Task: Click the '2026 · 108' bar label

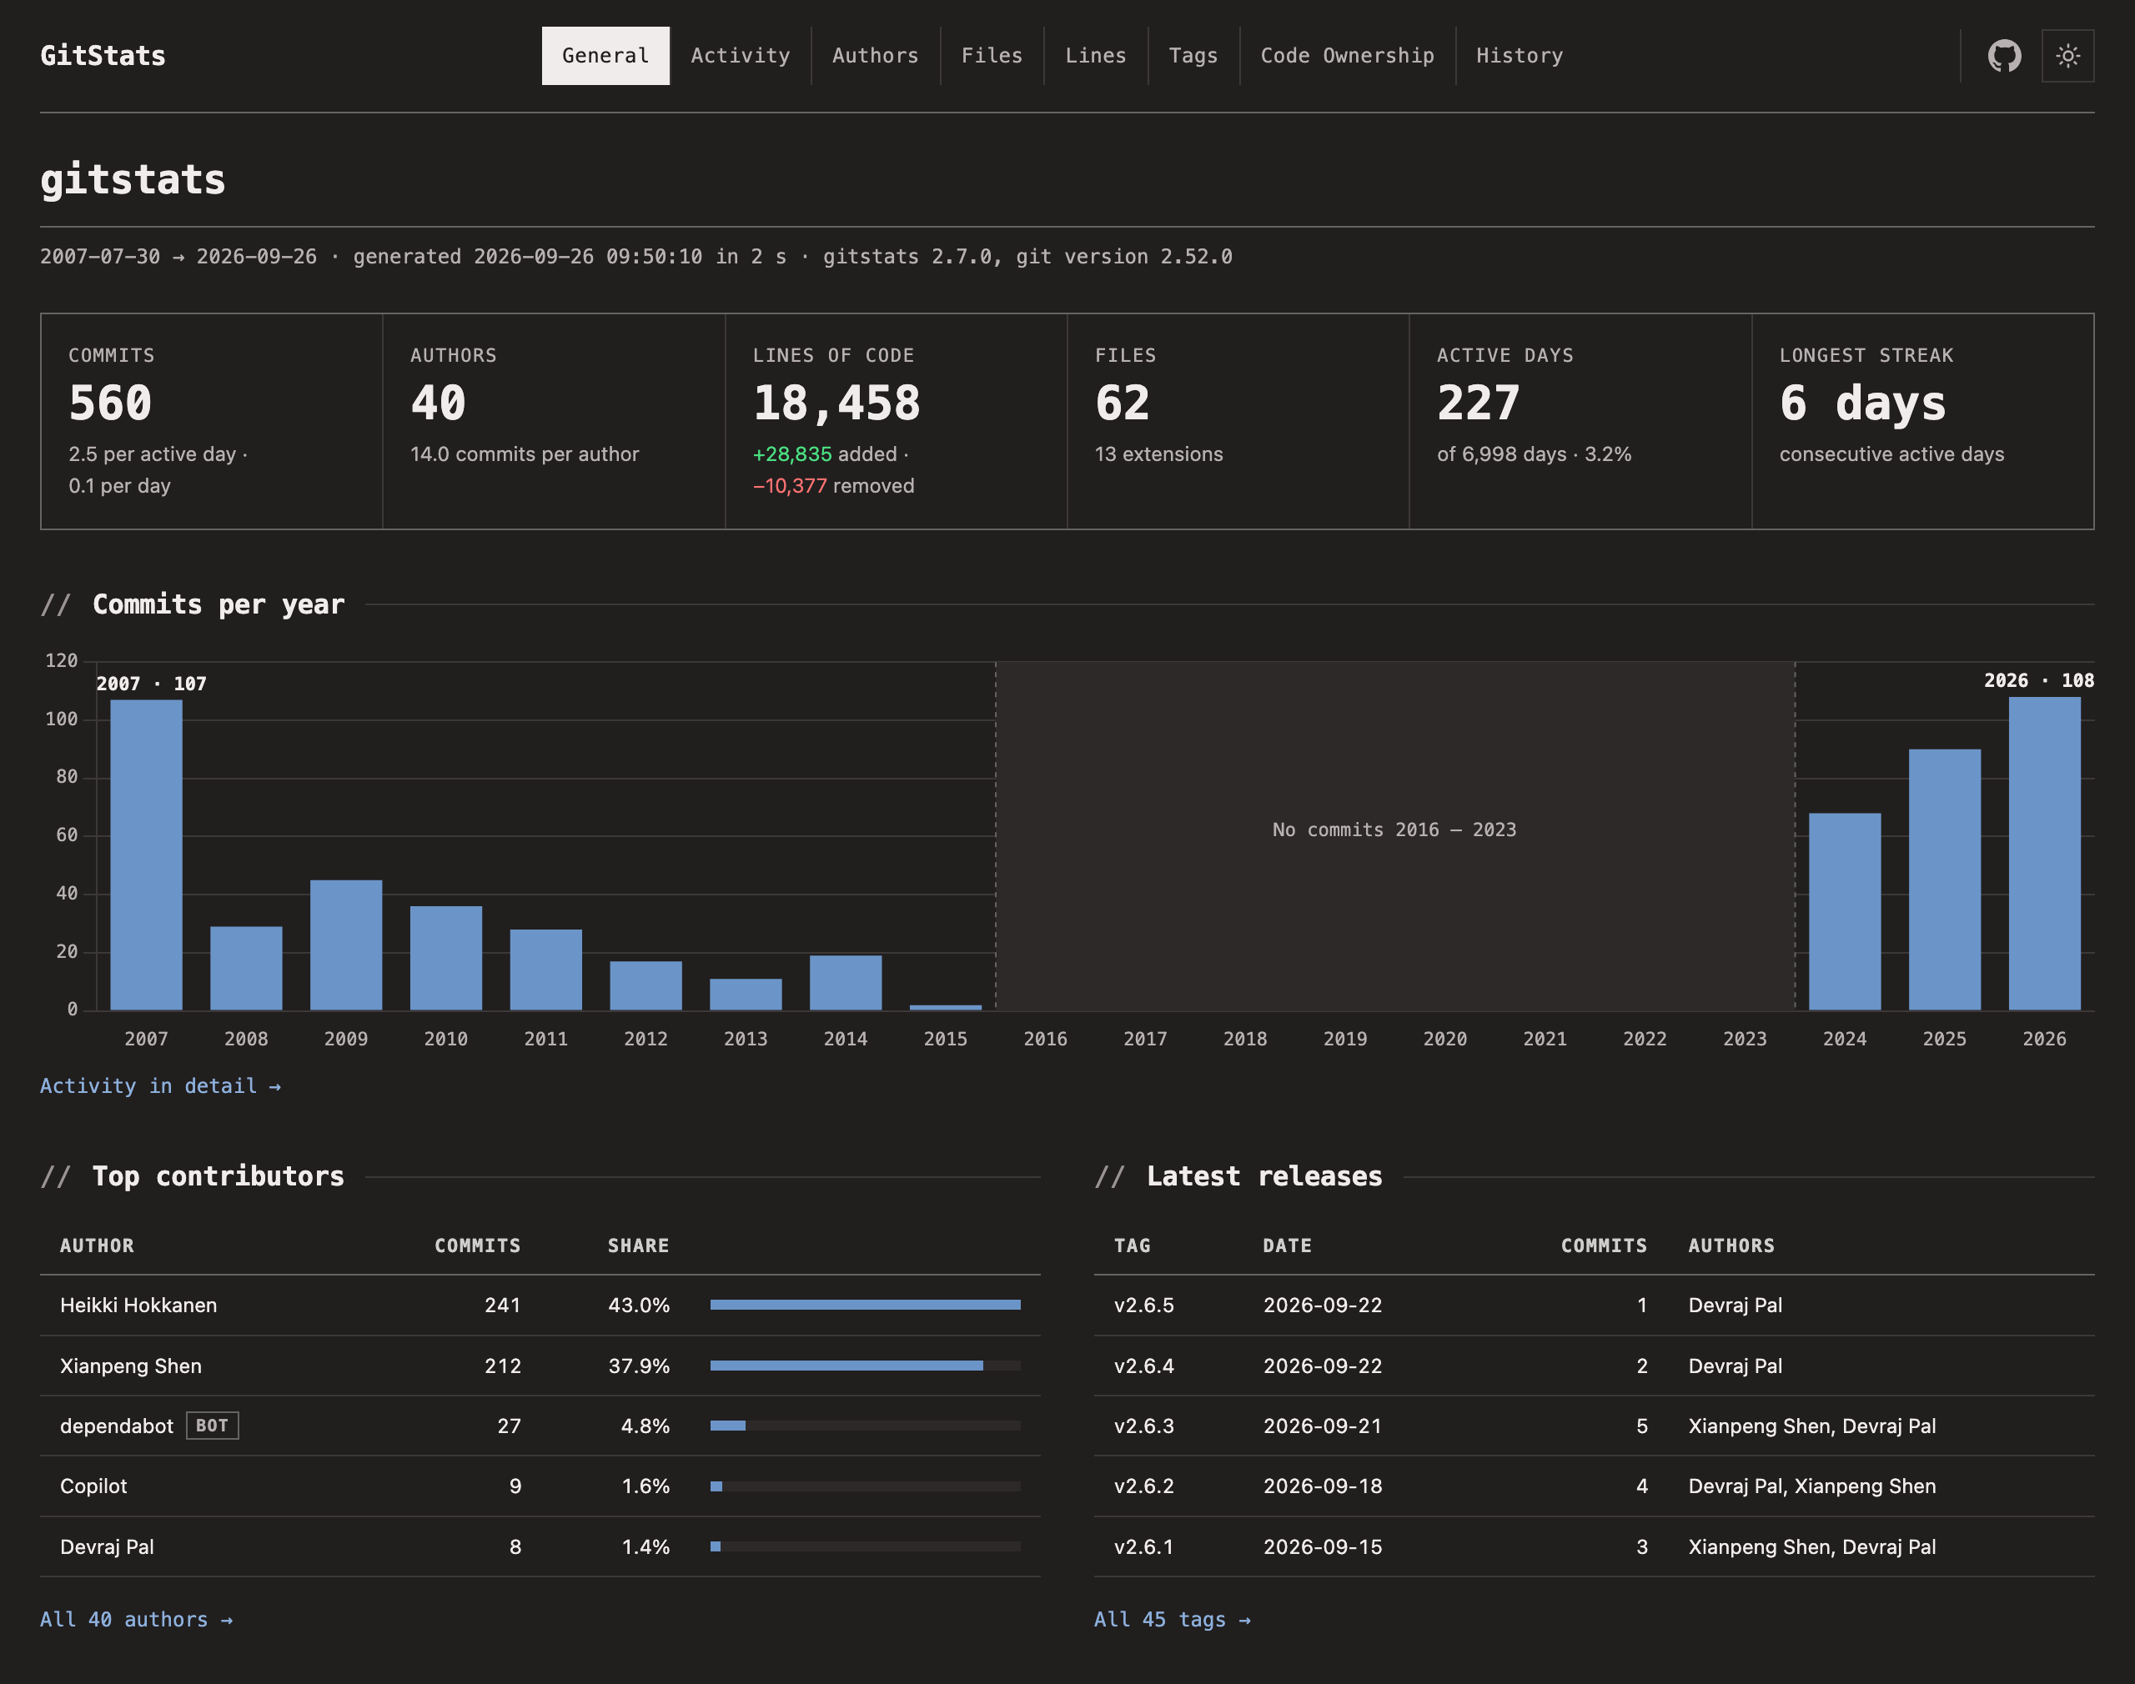Action: click(2038, 680)
